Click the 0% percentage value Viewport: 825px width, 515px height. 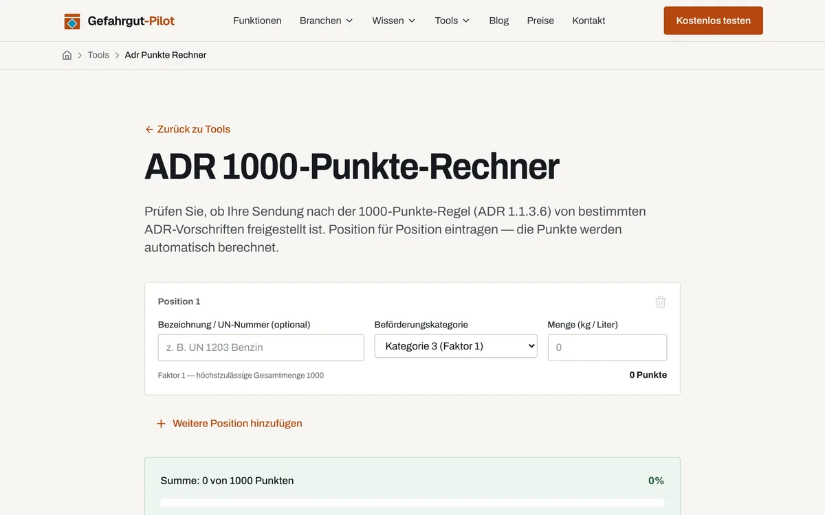(x=656, y=481)
